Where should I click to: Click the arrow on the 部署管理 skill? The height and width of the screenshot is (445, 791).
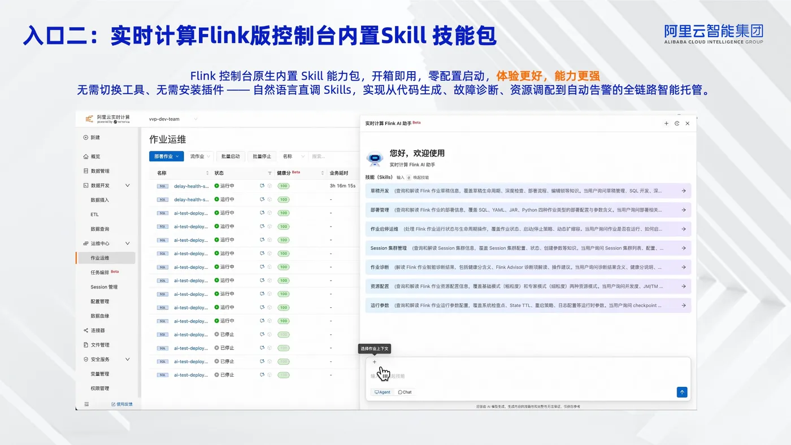684,210
